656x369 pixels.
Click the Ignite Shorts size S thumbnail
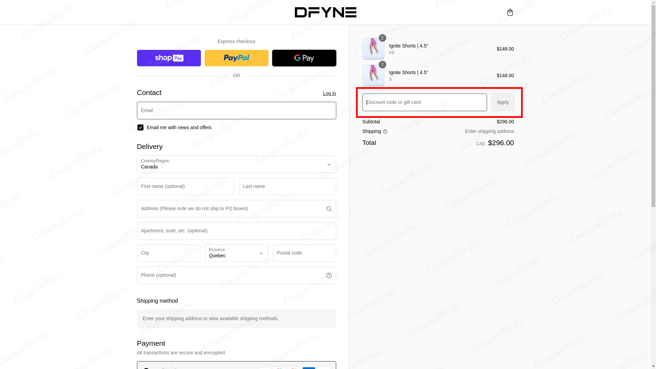(373, 76)
